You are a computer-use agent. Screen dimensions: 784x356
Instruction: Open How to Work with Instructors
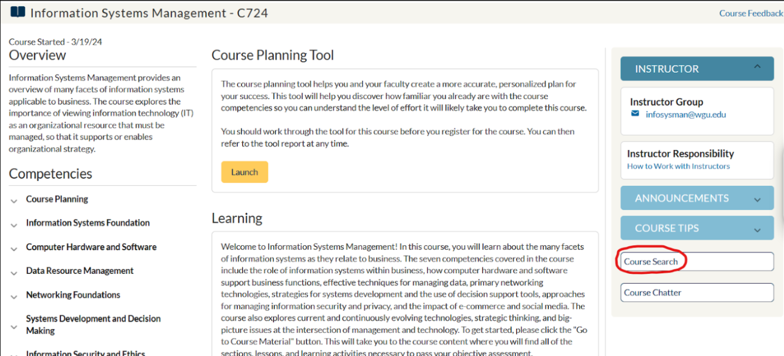coord(678,166)
